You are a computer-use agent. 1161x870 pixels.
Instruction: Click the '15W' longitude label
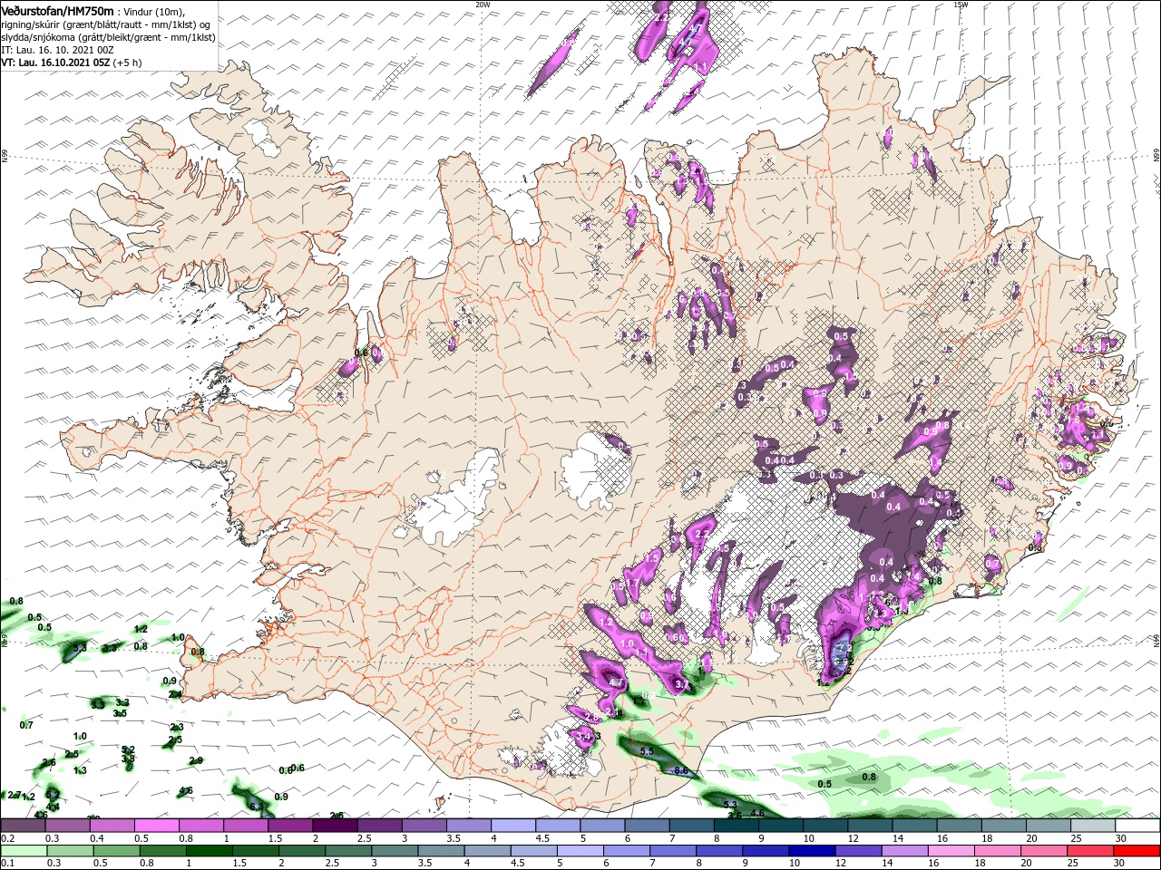(961, 5)
